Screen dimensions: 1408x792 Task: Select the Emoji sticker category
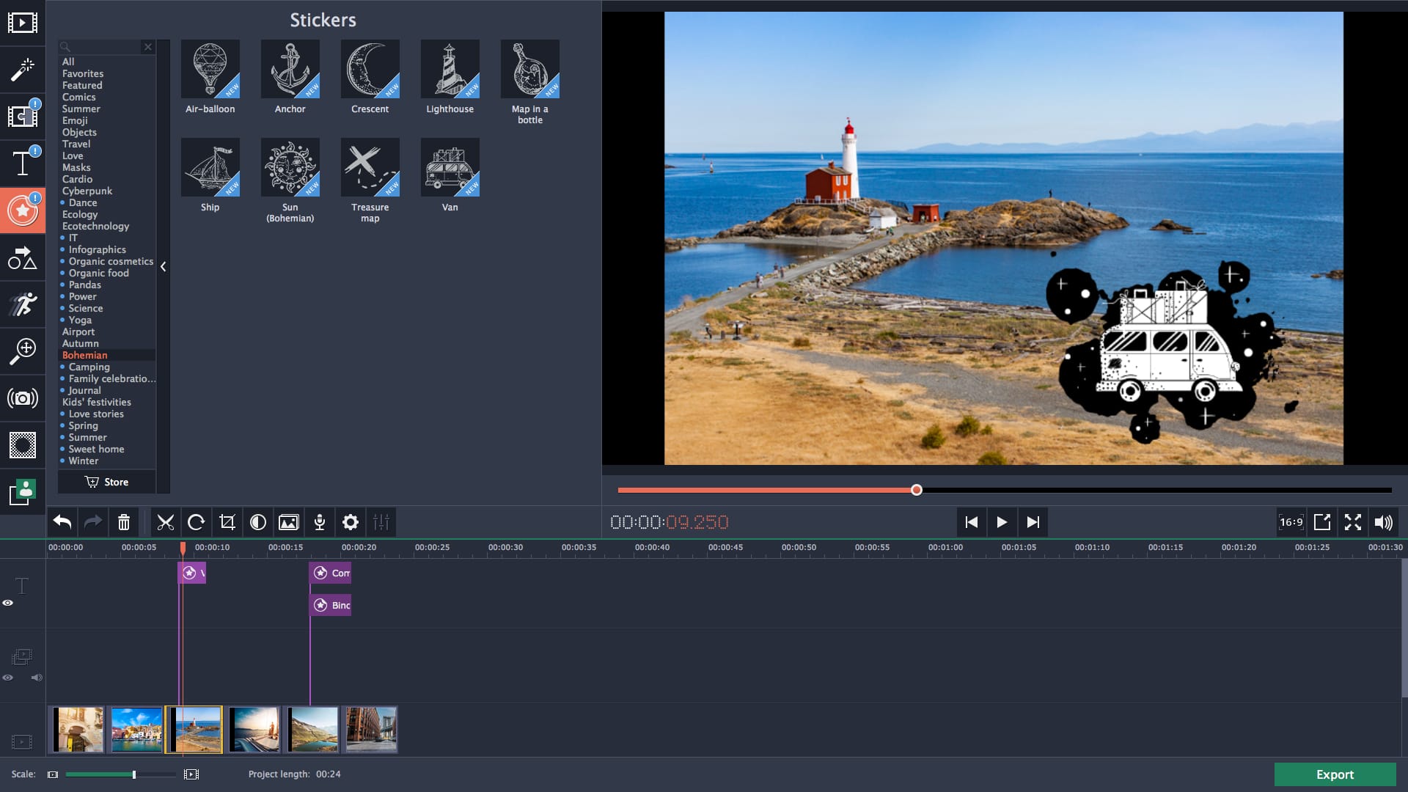(x=76, y=120)
